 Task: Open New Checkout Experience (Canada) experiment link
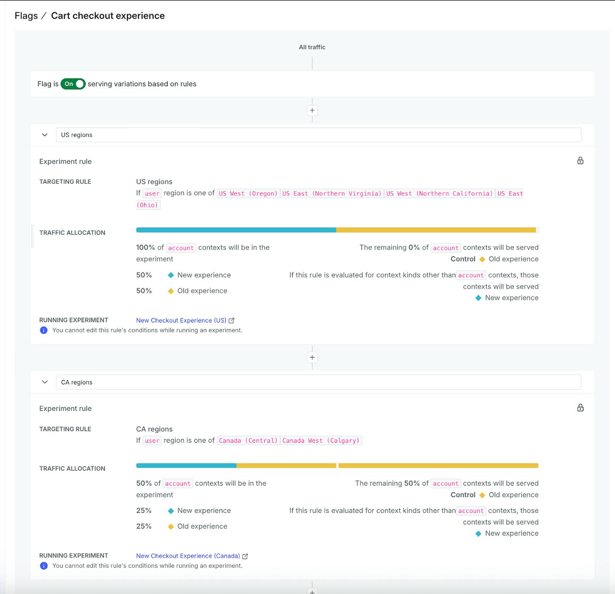(x=188, y=556)
